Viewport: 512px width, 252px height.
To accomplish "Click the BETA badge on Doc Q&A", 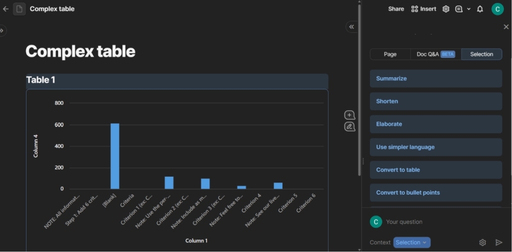I will (x=447, y=54).
